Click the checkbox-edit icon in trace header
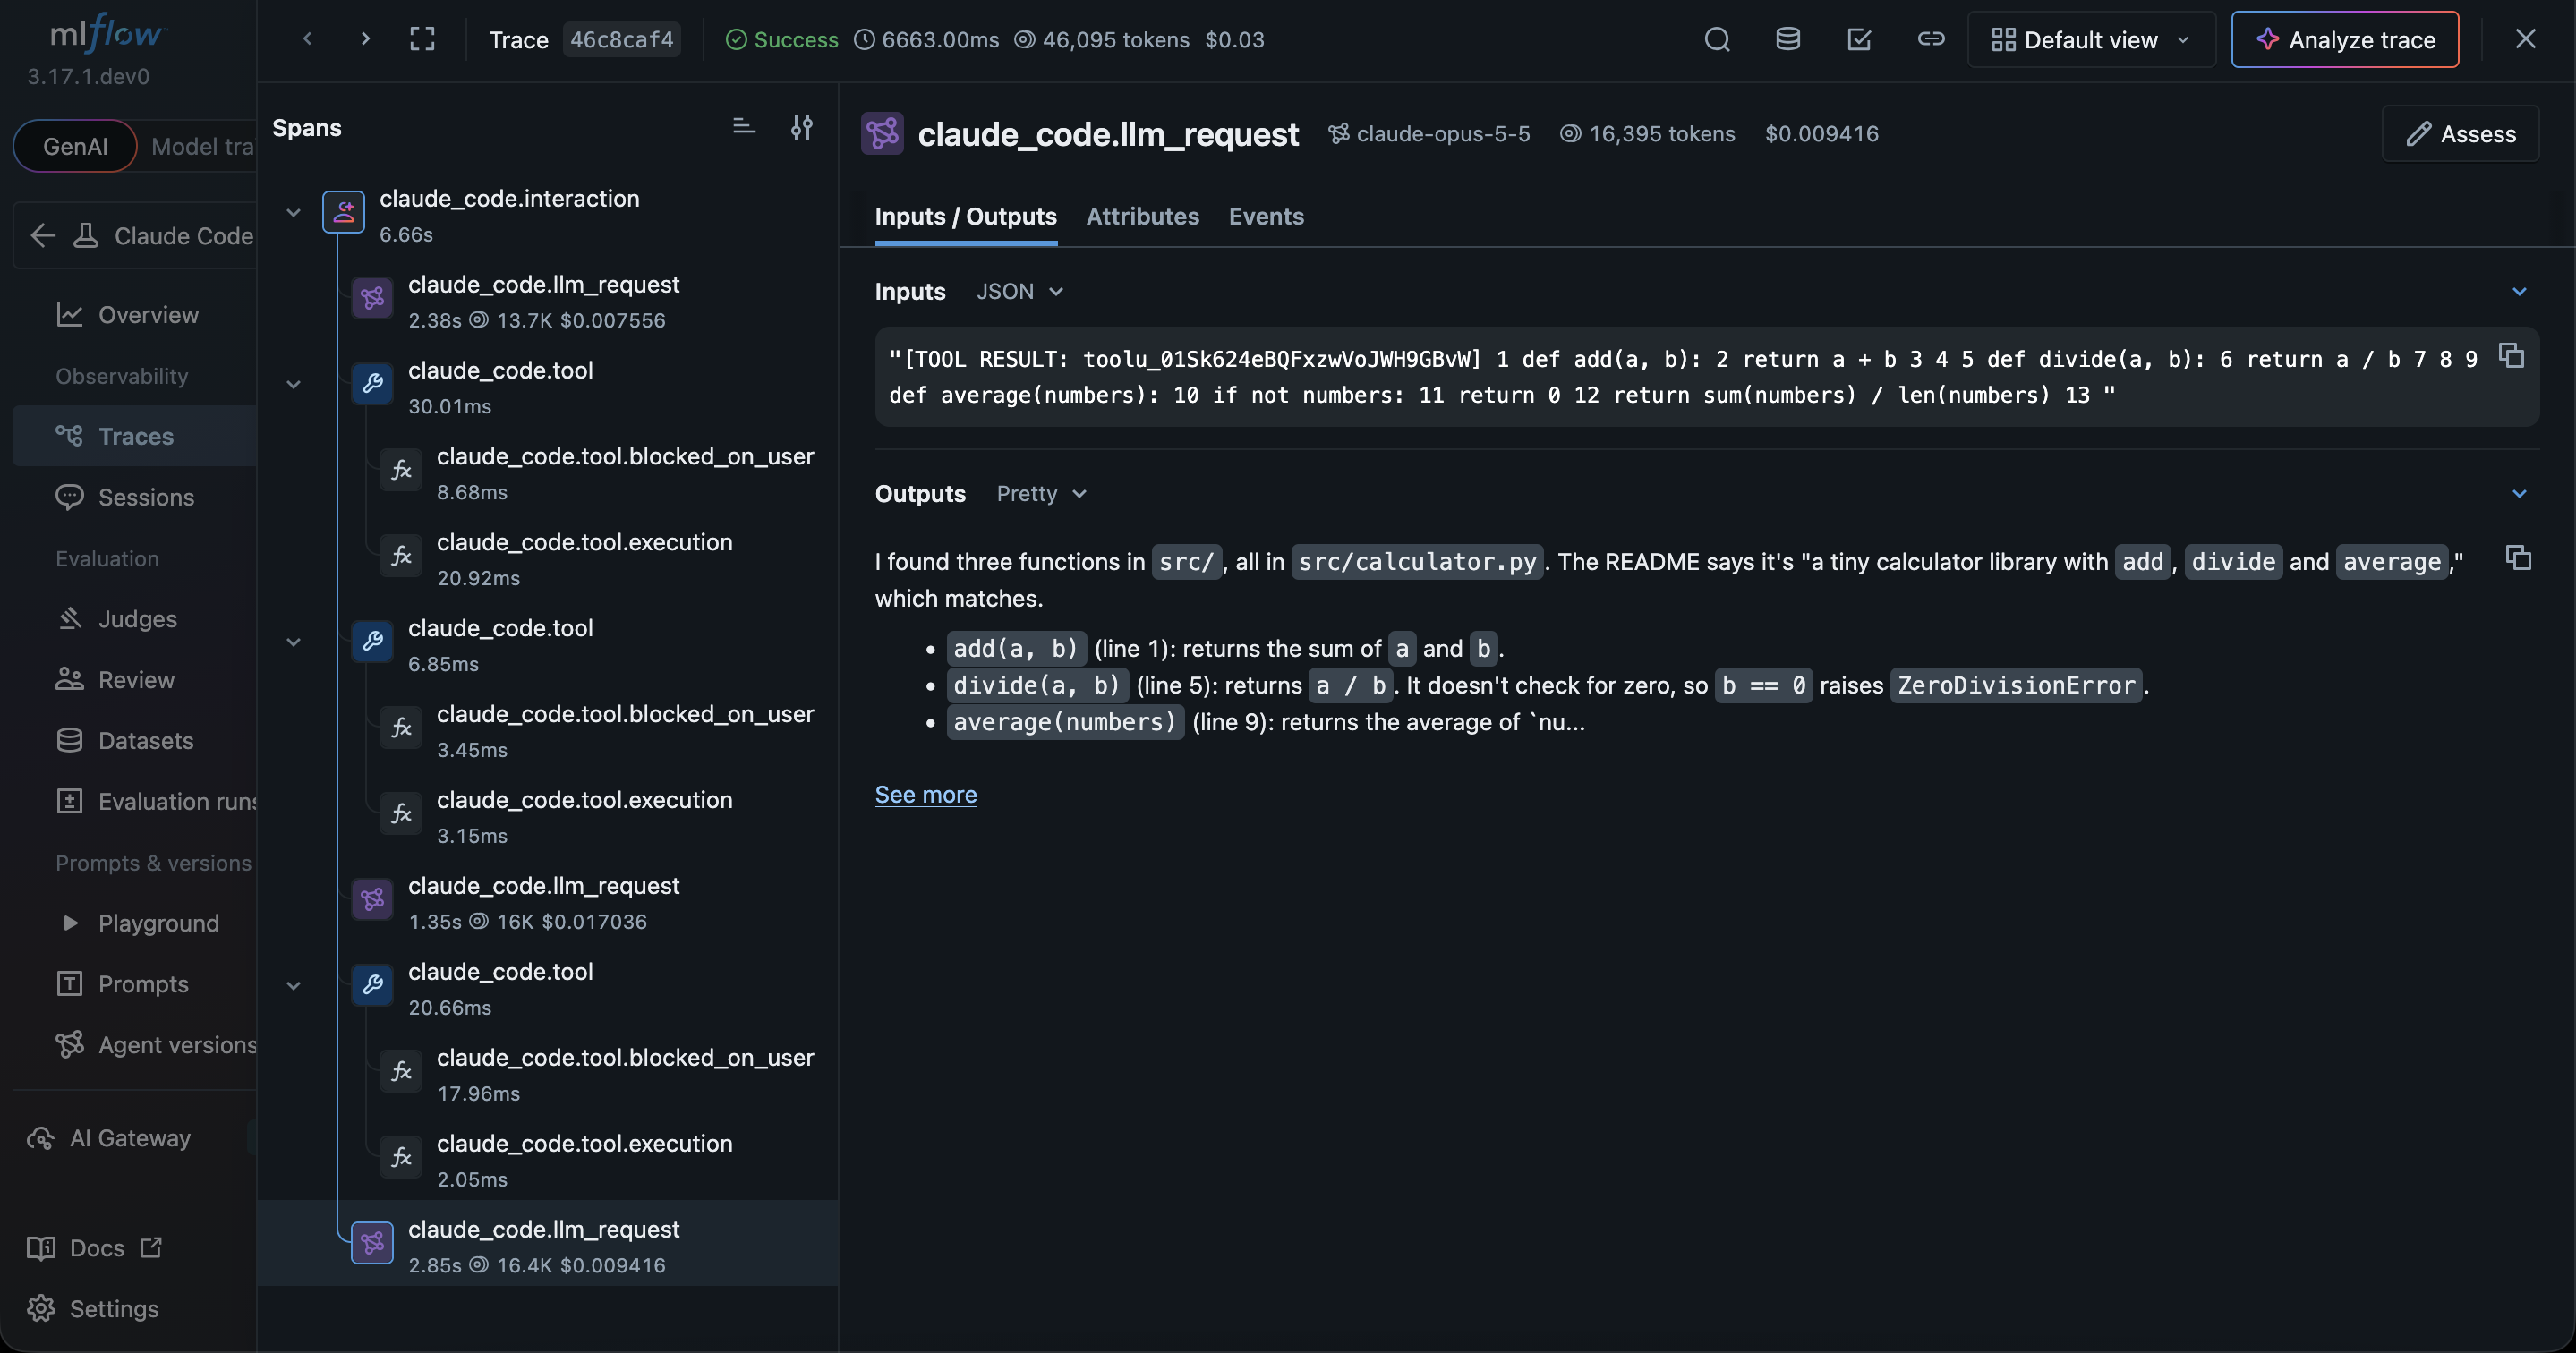Viewport: 2576px width, 1353px height. pyautogui.click(x=1859, y=40)
